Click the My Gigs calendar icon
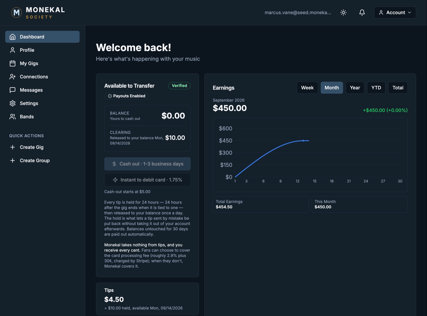 13,63
